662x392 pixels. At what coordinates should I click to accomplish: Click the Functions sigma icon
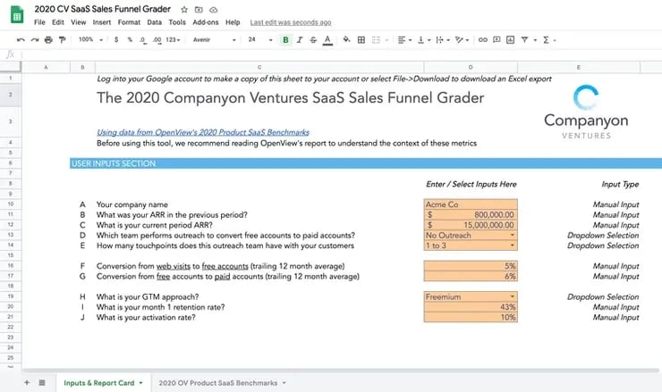(x=546, y=39)
